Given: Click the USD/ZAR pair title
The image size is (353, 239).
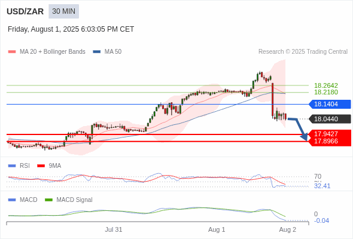Looking at the screenshot, I should click(25, 11).
